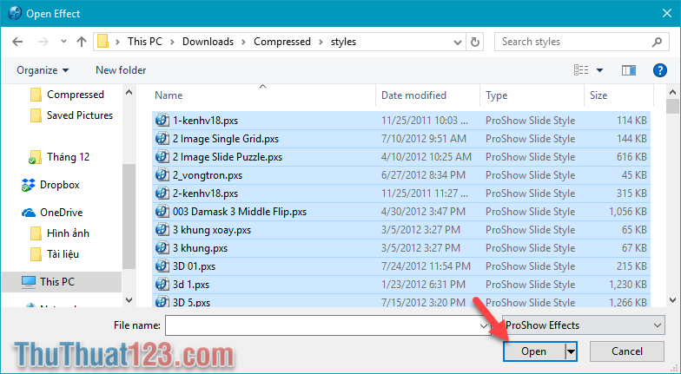Screen dimensions: 681x374
Task: Click 7/24/2012 11:54 PM date cell
Action: click(x=426, y=266)
